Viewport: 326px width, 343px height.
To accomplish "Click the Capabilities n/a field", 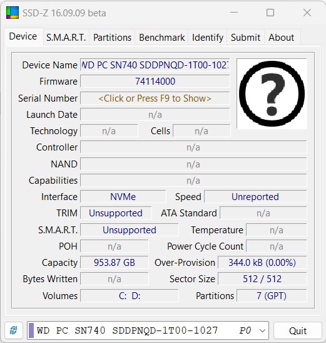I will pos(193,181).
